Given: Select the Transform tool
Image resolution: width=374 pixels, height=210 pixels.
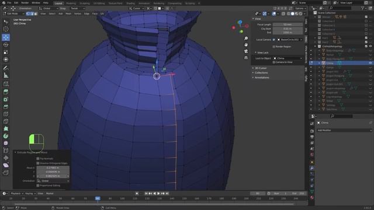Looking at the screenshot, I should 6,60.
